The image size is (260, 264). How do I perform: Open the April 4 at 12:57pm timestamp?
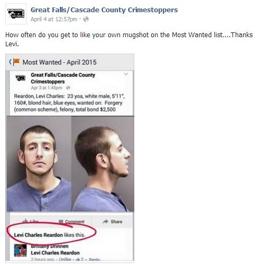(54, 19)
